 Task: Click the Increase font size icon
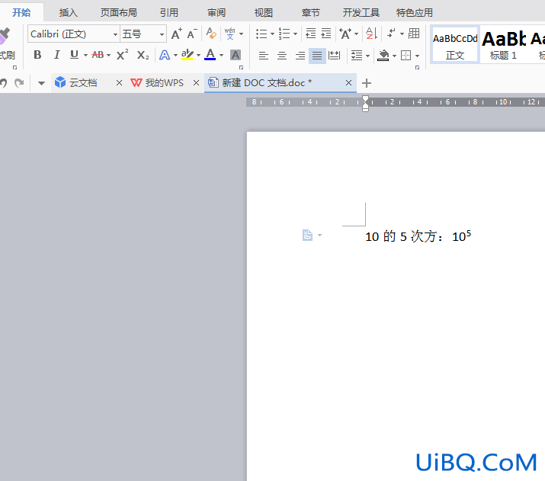coord(177,34)
